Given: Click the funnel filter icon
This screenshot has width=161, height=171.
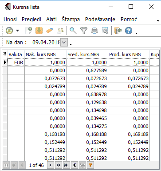Looking at the screenshot, I should 84,31.
